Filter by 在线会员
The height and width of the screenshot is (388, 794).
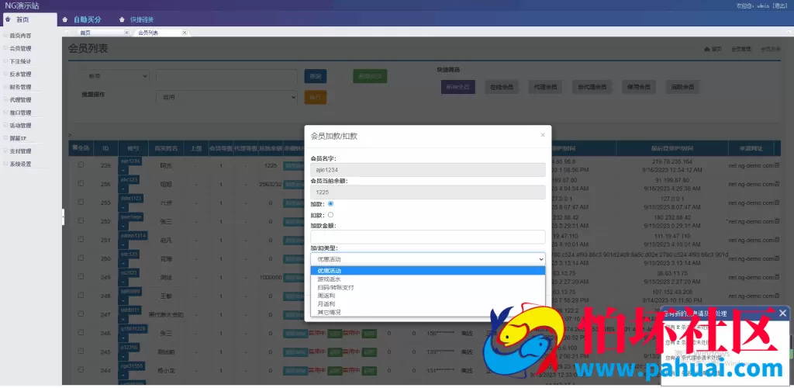[x=502, y=87]
